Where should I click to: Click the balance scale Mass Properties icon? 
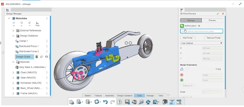pyautogui.click(x=148, y=102)
